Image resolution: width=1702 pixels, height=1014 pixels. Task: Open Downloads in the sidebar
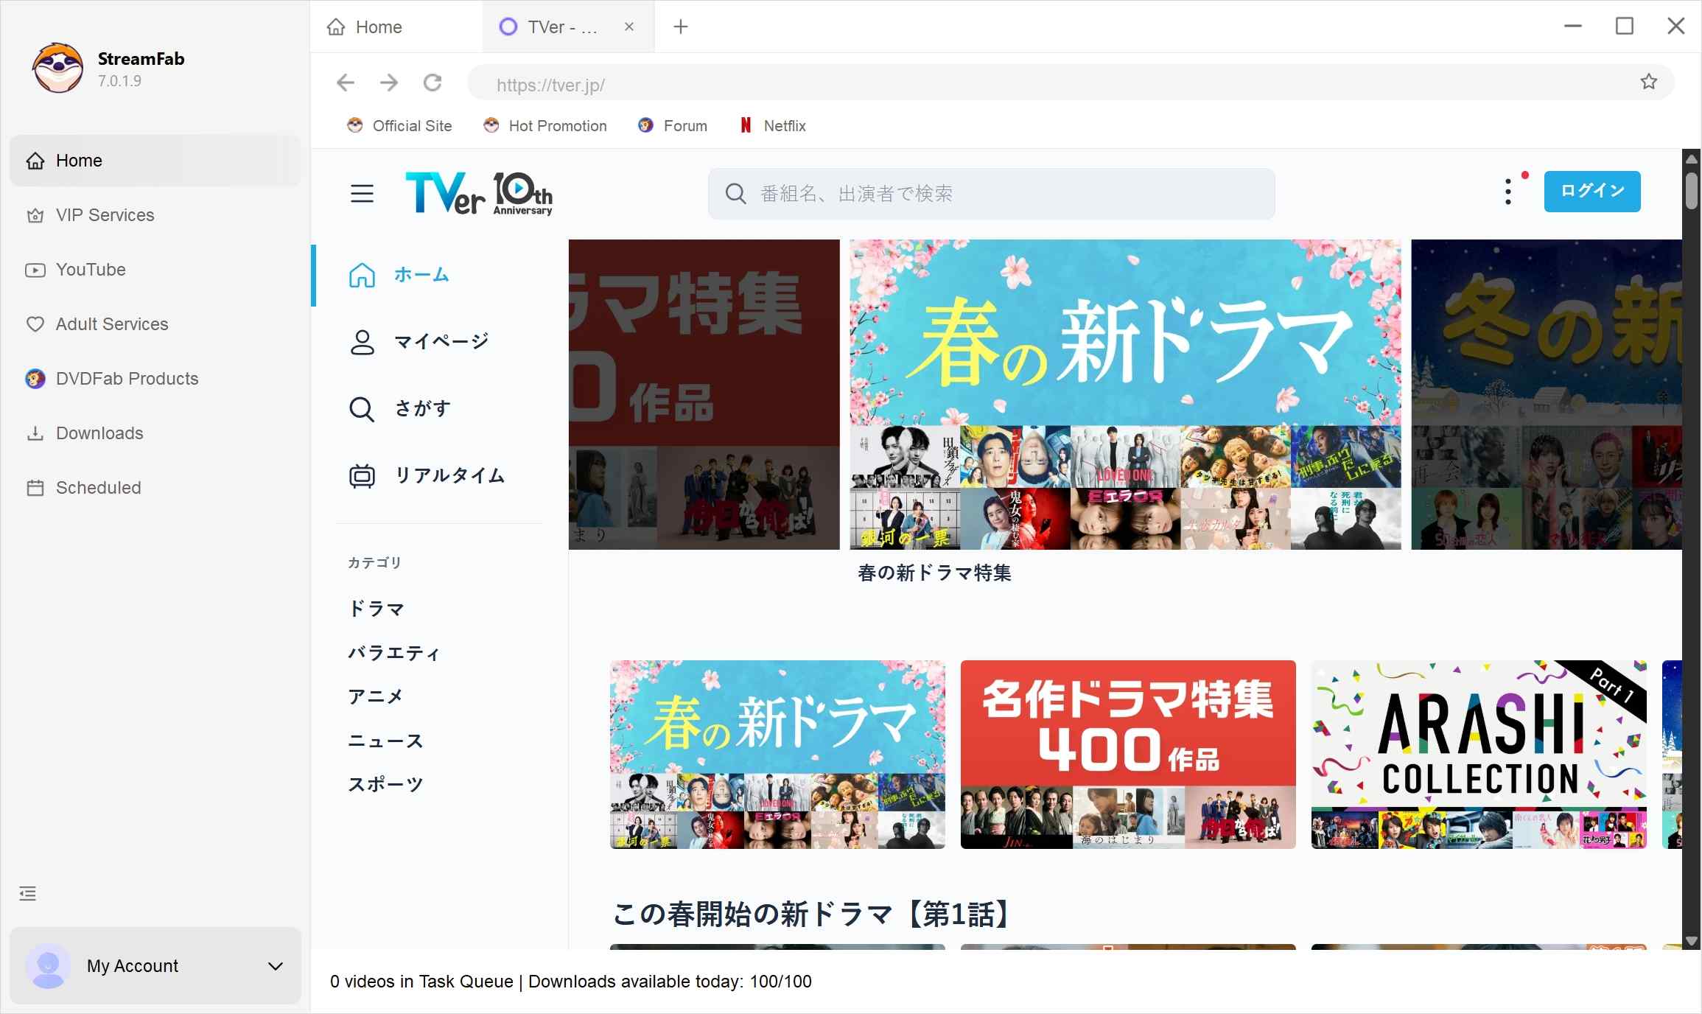(155, 433)
